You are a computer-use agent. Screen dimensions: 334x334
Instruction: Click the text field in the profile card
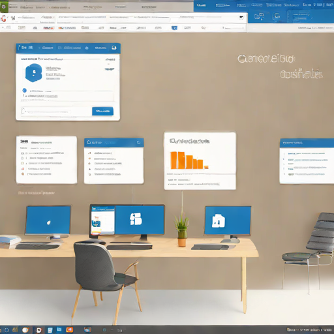coord(56,112)
